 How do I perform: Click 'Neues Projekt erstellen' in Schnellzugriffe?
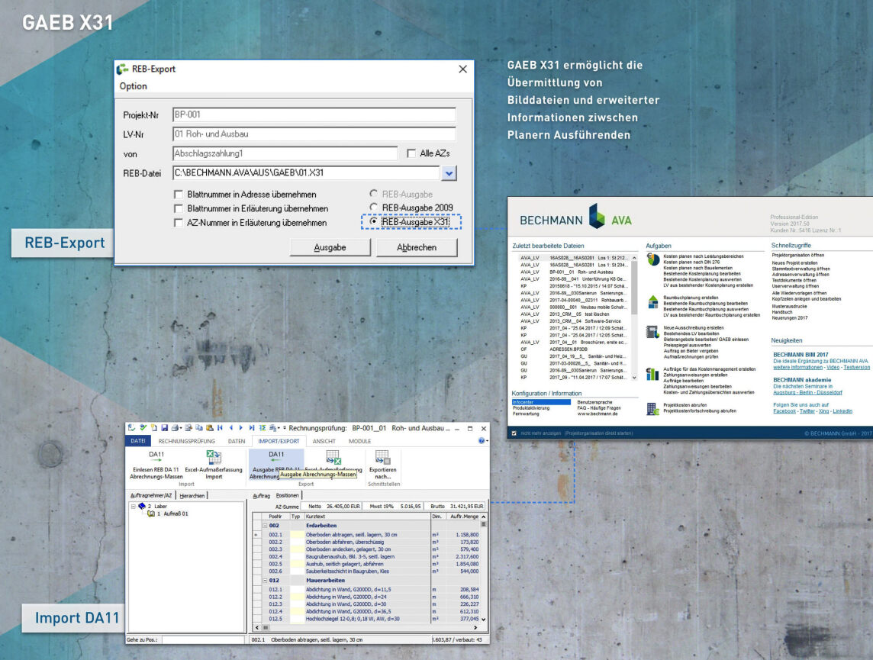click(794, 262)
